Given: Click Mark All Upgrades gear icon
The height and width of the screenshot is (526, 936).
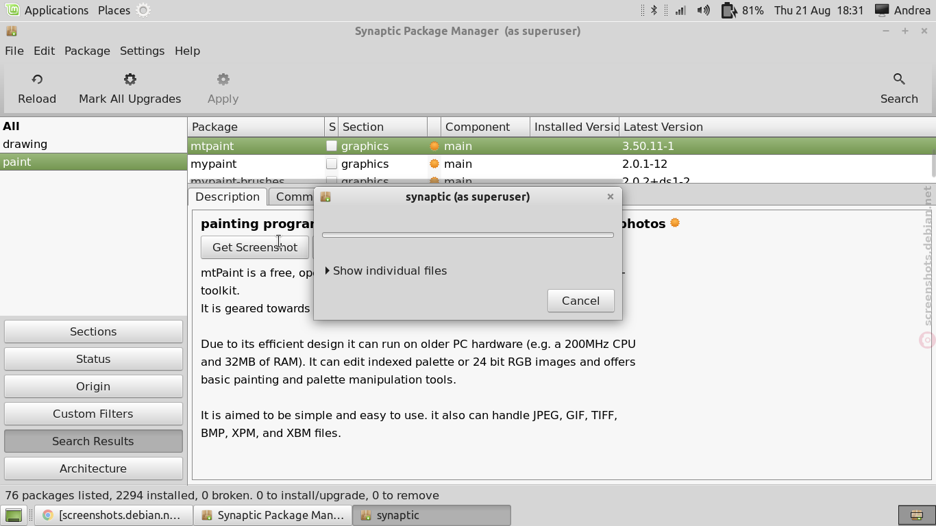Looking at the screenshot, I should [130, 79].
